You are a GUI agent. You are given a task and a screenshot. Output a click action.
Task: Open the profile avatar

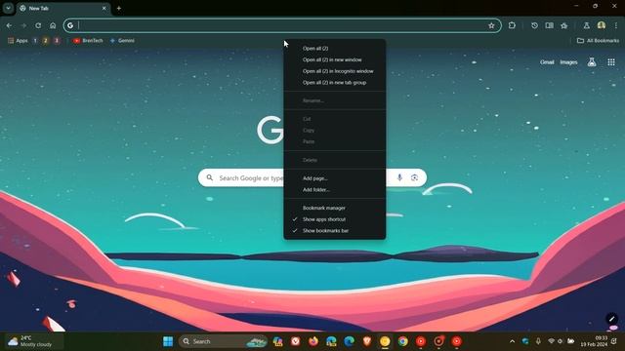[x=602, y=25]
